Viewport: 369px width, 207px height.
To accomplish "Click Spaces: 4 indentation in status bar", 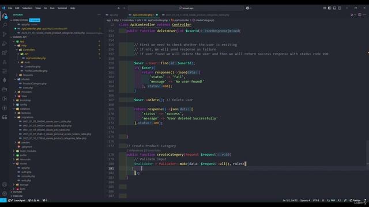I will [305, 201].
